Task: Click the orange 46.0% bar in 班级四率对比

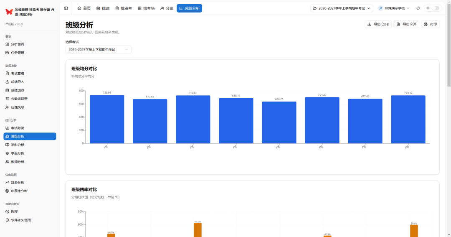Action: (x=111, y=235)
